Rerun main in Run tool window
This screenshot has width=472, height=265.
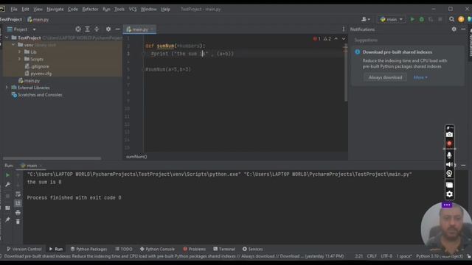7,175
